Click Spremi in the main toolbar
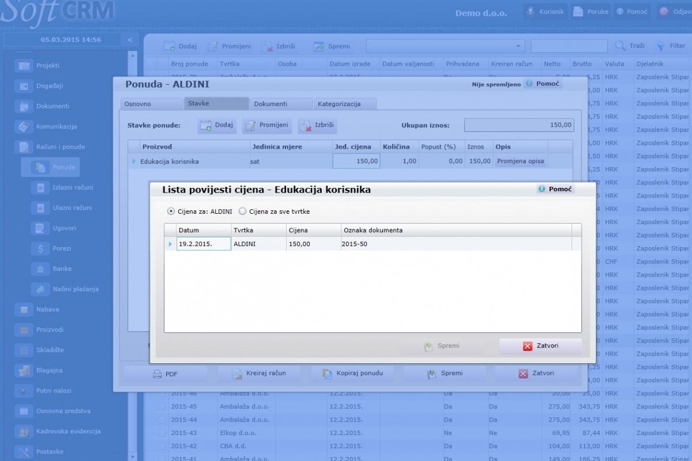This screenshot has width=692, height=461. (332, 46)
